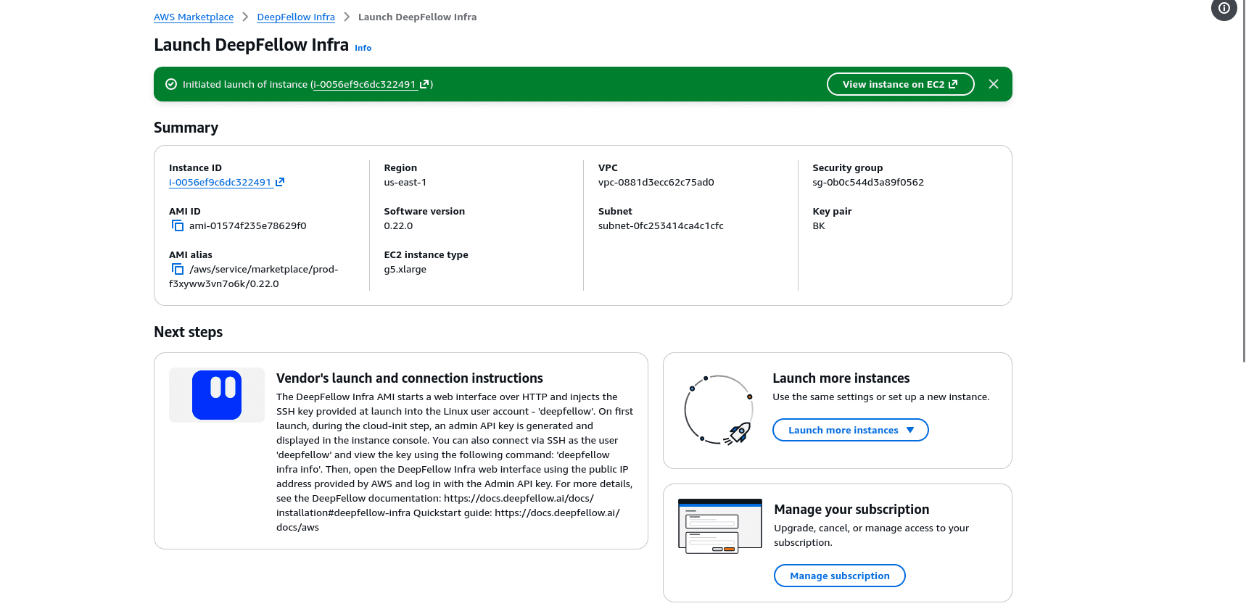Open the info panel icon in top-right corner
1246x614 pixels.
[1224, 9]
